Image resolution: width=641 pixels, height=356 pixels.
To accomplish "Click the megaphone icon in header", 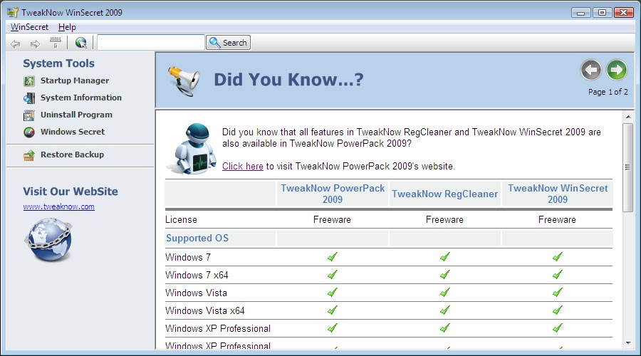I will pyautogui.click(x=184, y=81).
